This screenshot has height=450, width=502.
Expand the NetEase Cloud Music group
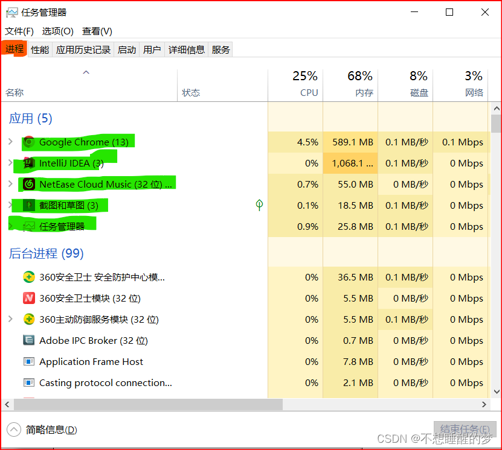point(10,184)
